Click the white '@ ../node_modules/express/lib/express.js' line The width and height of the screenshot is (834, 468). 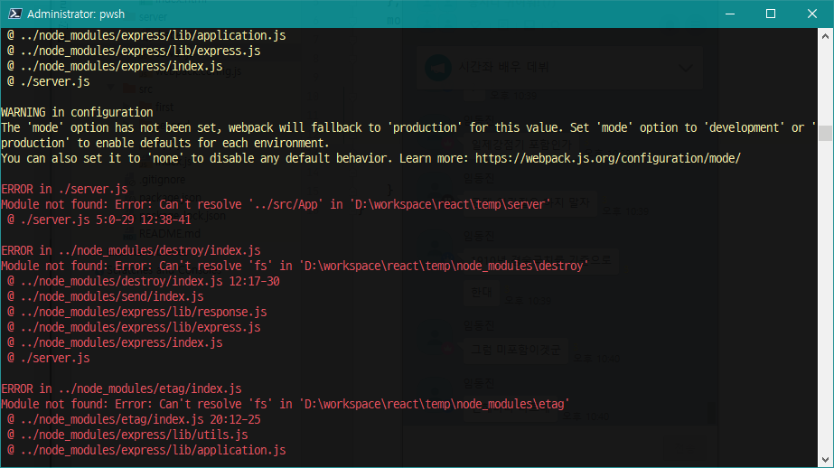pyautogui.click(x=134, y=51)
